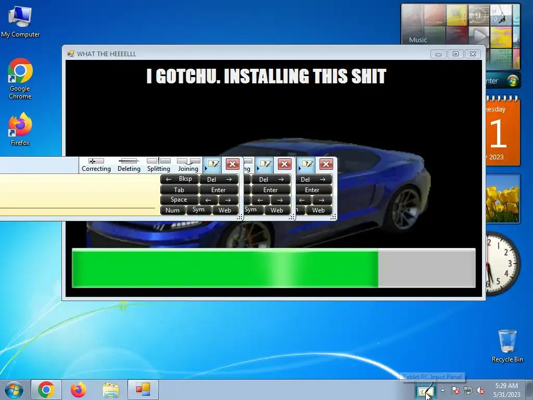Screen dimensions: 533x400
Task: Click the orange calendar gadget
Action: (x=503, y=132)
